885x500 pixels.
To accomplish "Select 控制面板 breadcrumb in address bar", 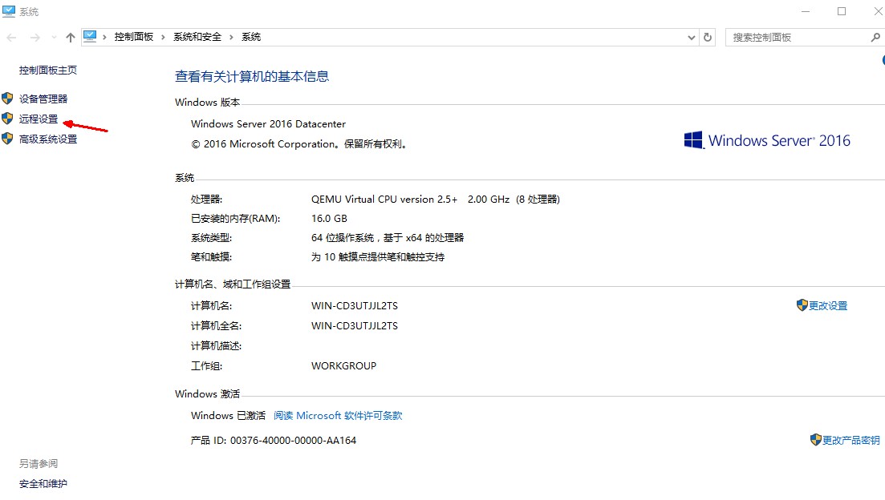I will 134,37.
